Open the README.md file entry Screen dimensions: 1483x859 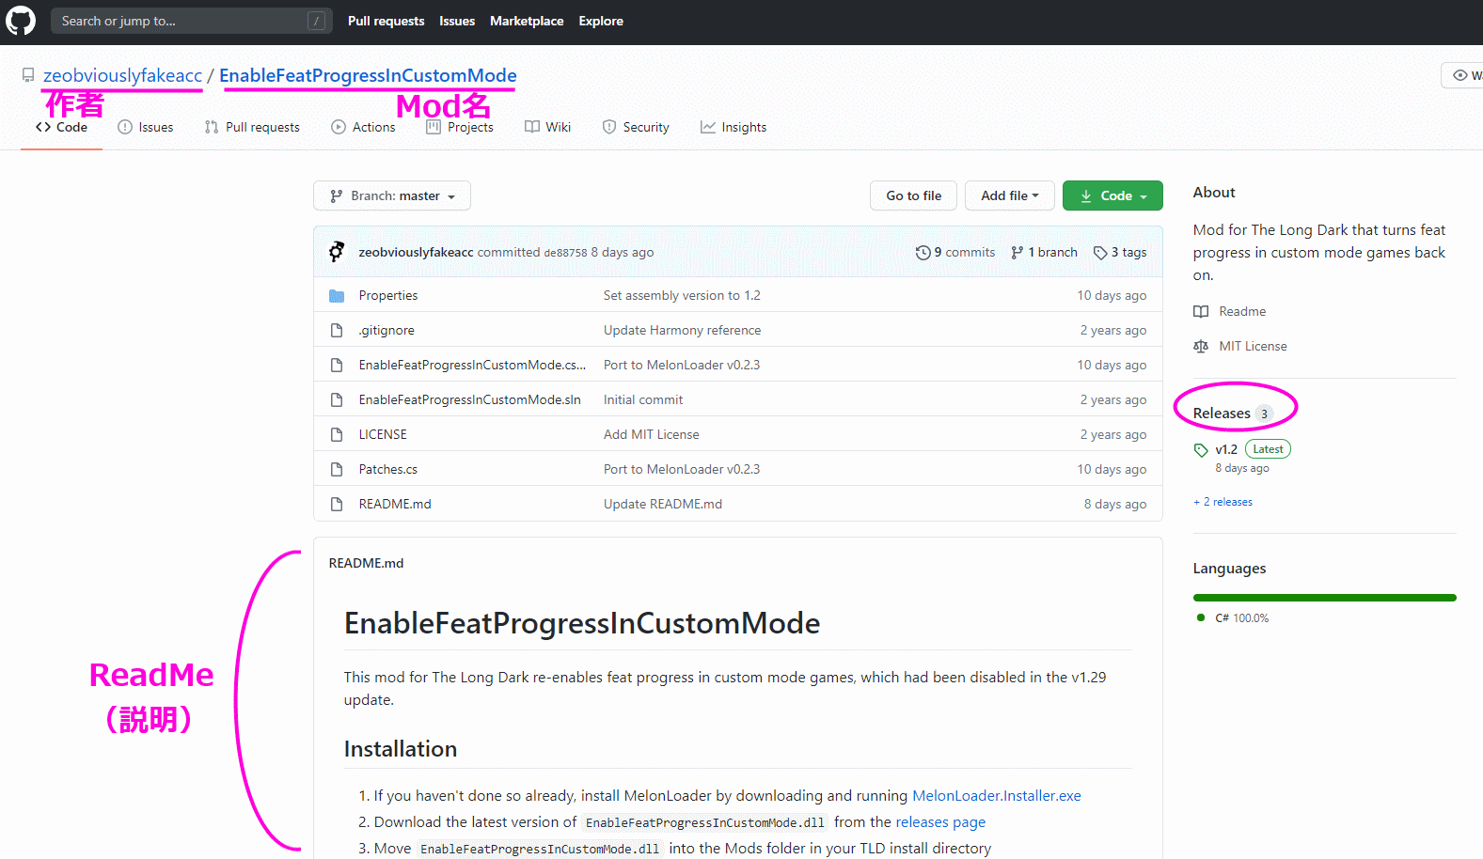pyautogui.click(x=395, y=504)
